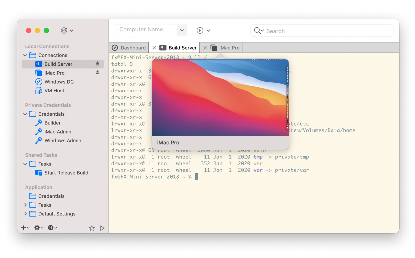The height and width of the screenshot is (258, 415).
Task: Open the gear actions menu
Action: [x=39, y=228]
